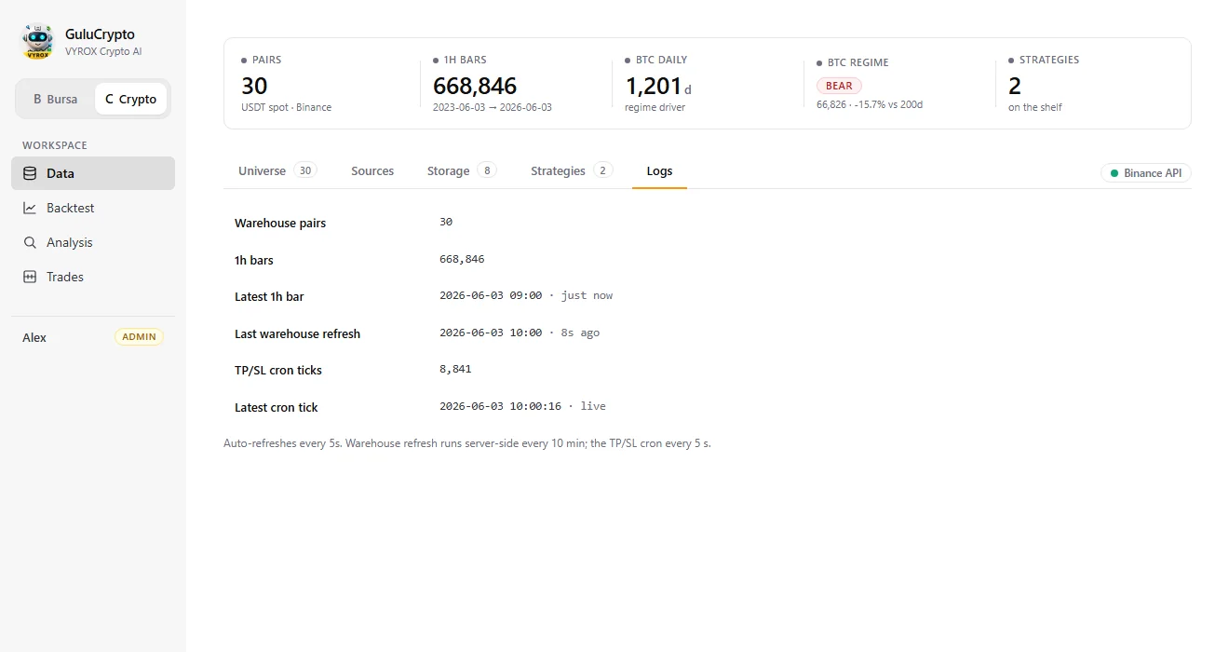The width and height of the screenshot is (1229, 652).
Task: Click the Analysis magnifier icon
Action: [x=30, y=242]
